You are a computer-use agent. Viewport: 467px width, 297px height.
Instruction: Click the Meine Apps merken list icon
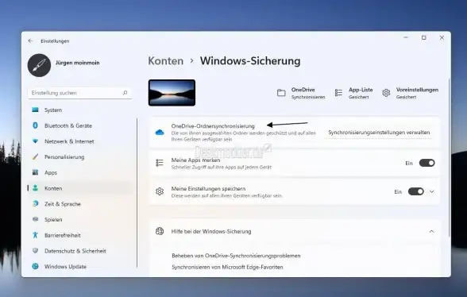[x=160, y=163]
